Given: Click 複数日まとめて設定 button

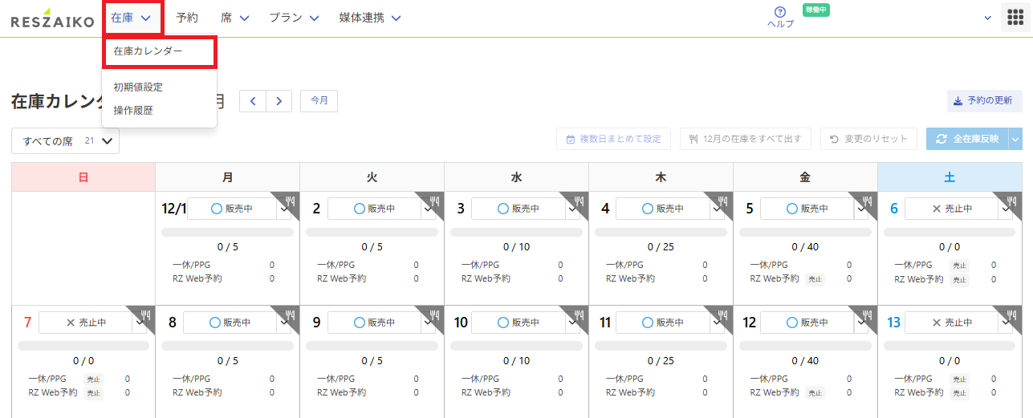Looking at the screenshot, I should [613, 139].
